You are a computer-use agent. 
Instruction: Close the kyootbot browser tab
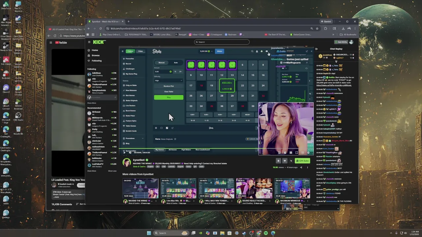click(x=122, y=21)
